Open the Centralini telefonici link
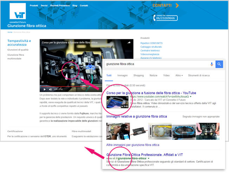229x175 pixels. pos(150,50)
